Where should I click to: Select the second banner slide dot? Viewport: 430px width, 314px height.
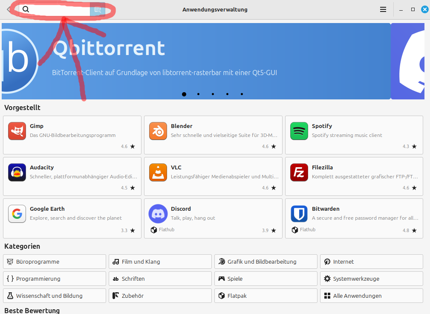point(198,94)
